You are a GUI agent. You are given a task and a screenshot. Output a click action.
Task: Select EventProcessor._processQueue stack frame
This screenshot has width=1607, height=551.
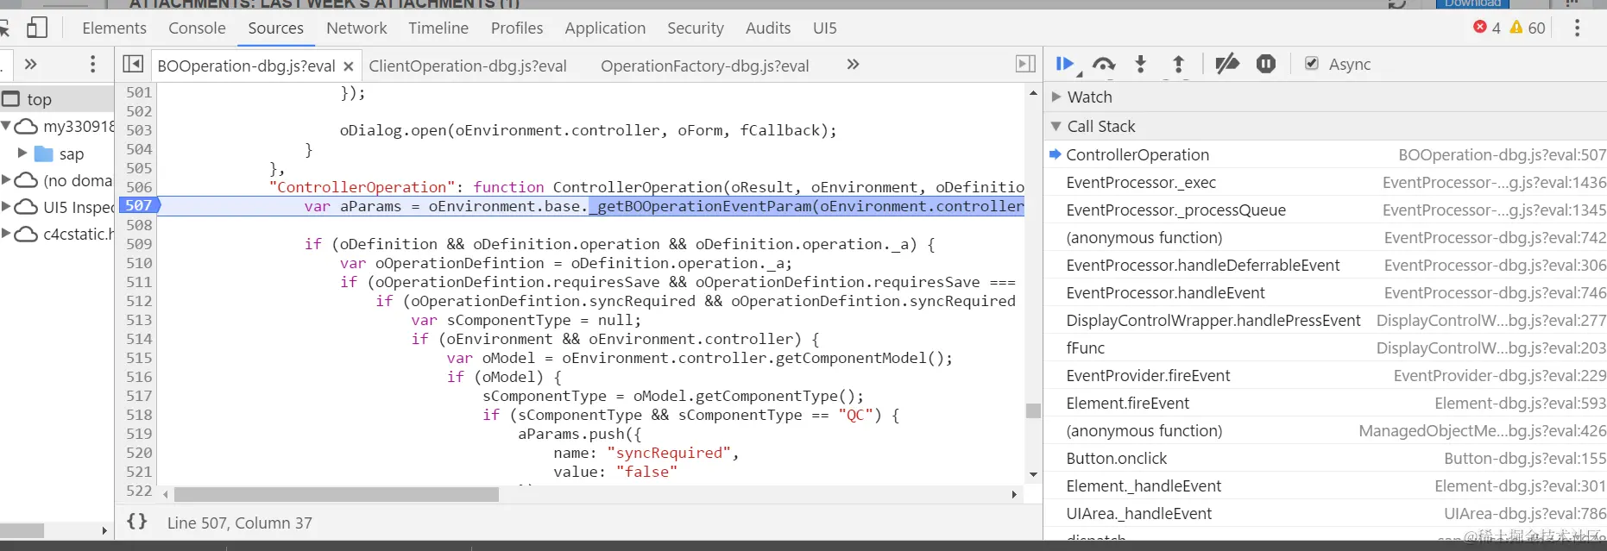coord(1326,210)
